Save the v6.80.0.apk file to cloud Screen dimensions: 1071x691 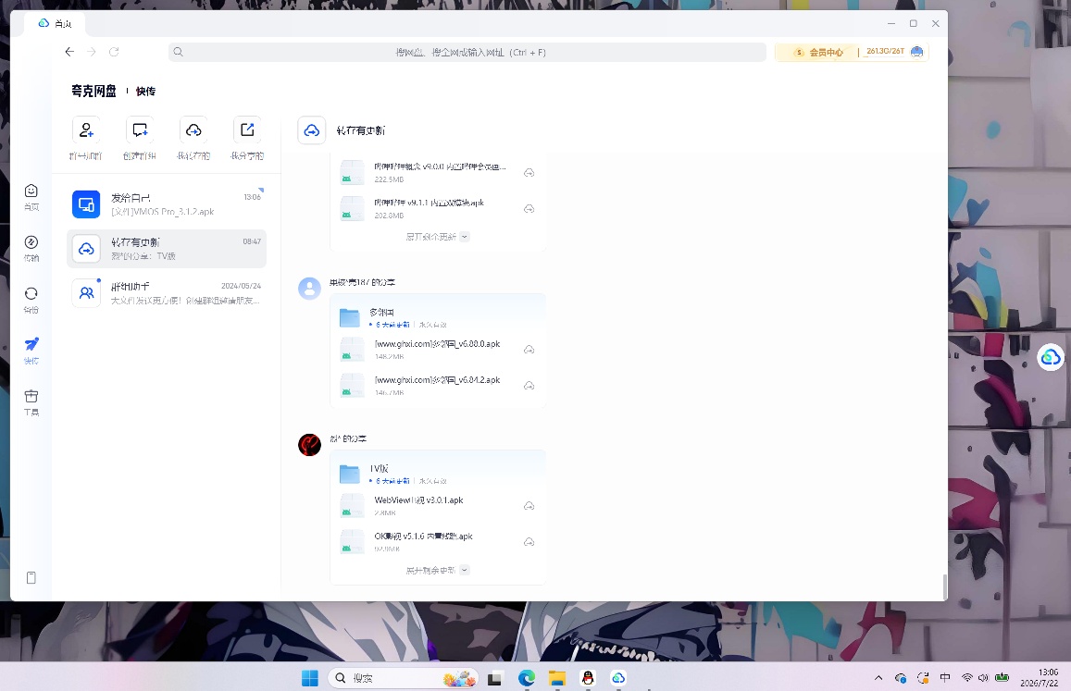pyautogui.click(x=529, y=350)
